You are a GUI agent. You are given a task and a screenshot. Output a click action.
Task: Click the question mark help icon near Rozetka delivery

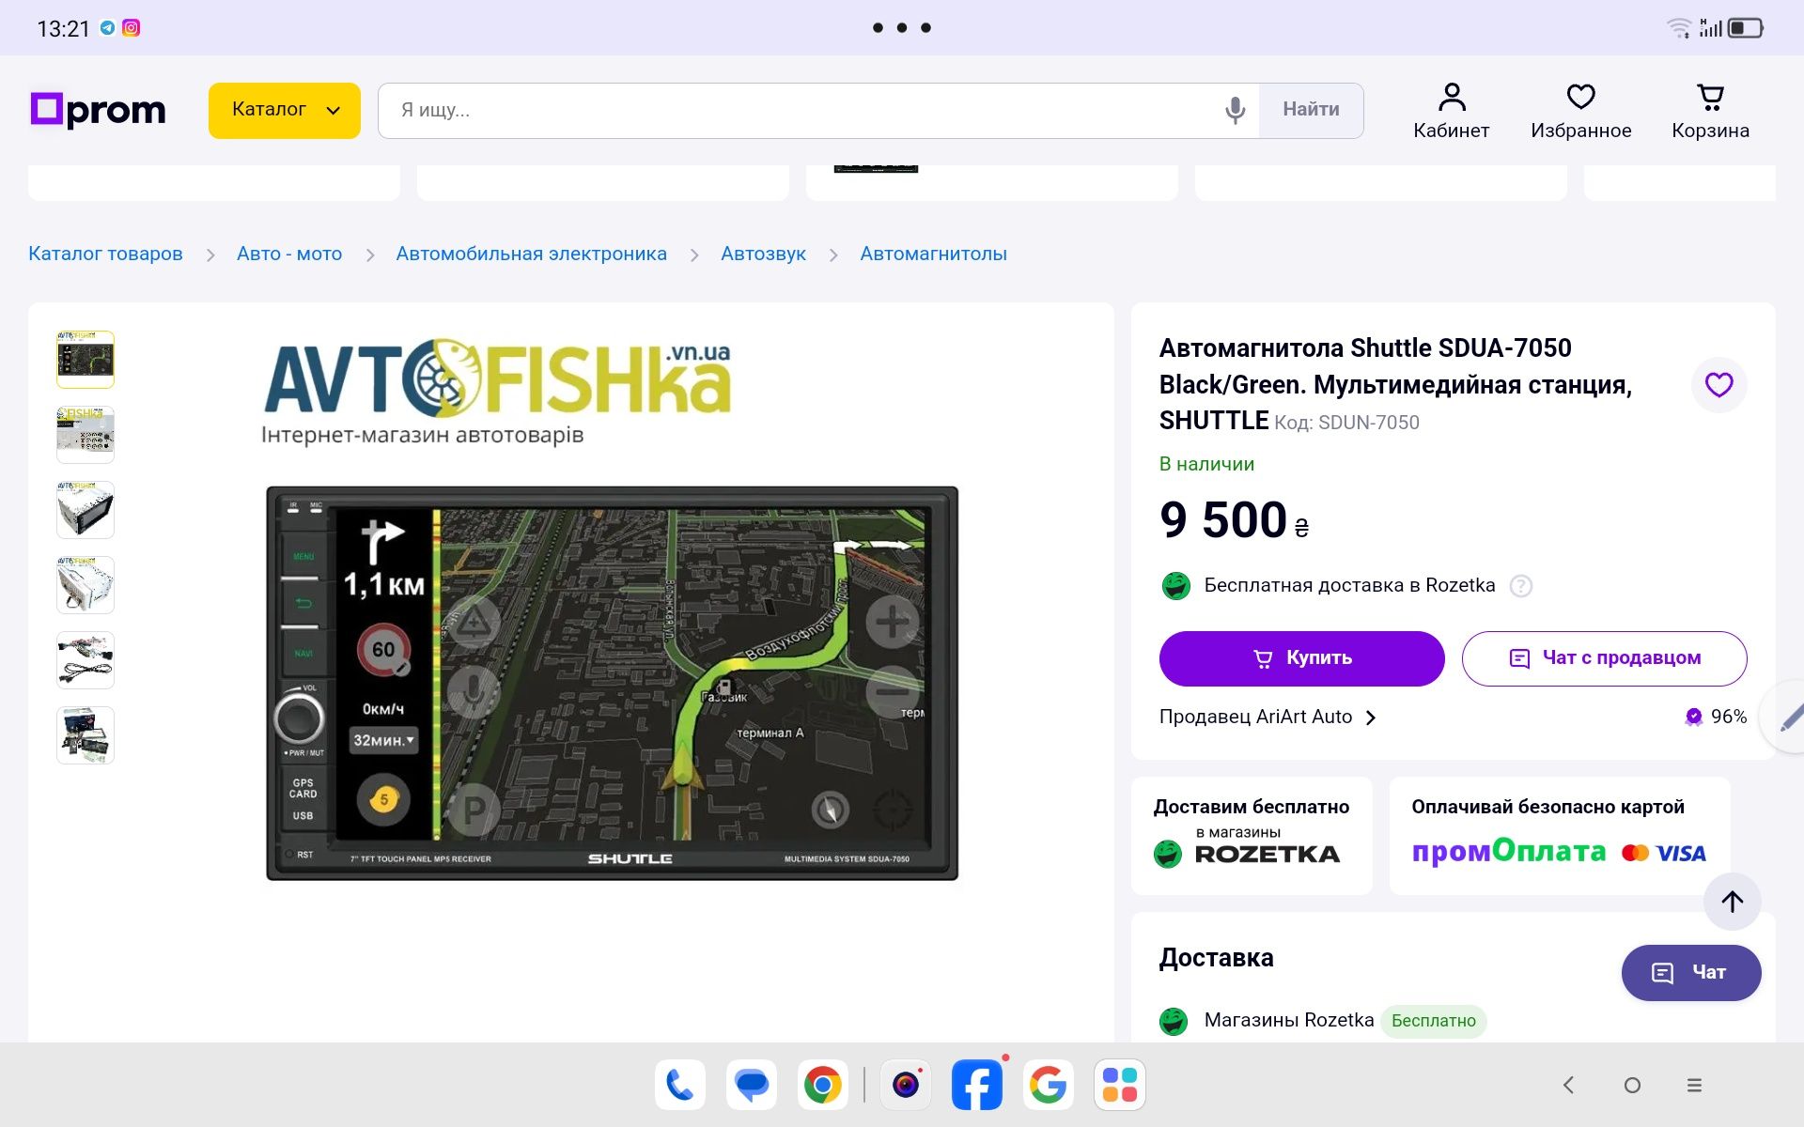click(1520, 586)
